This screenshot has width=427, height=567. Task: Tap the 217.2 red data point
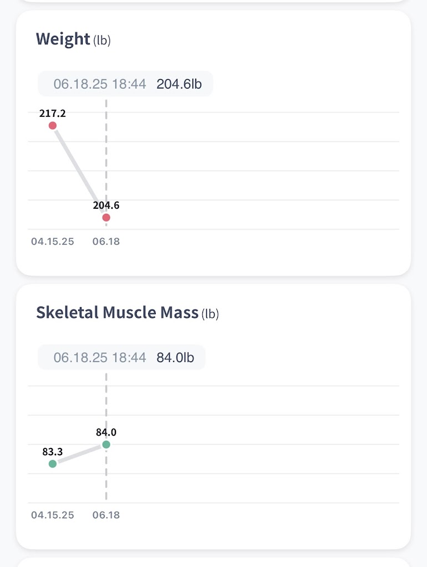point(53,126)
